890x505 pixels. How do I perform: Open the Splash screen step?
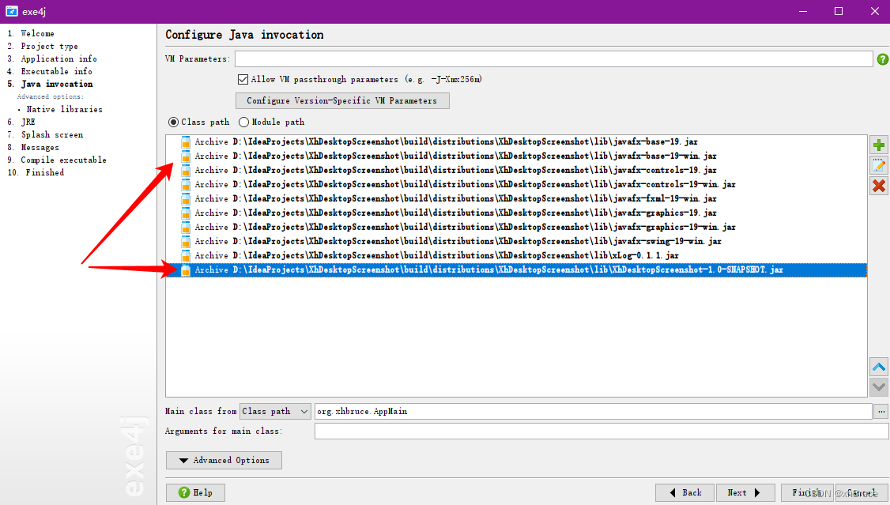click(x=54, y=134)
